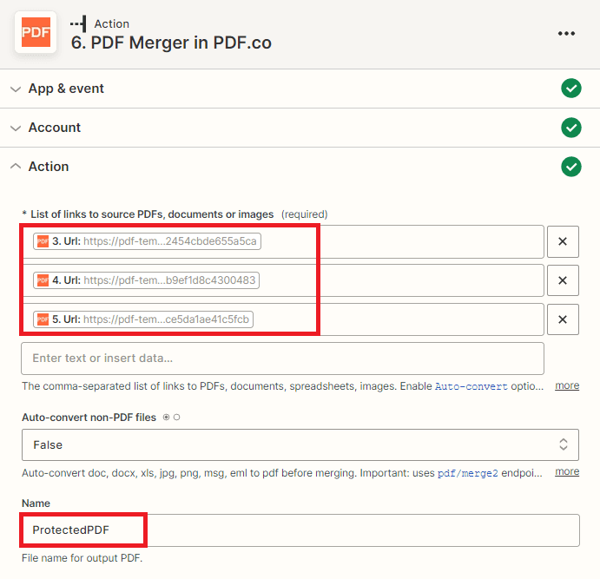
Task: Expand the App & event section
Action: (x=16, y=89)
